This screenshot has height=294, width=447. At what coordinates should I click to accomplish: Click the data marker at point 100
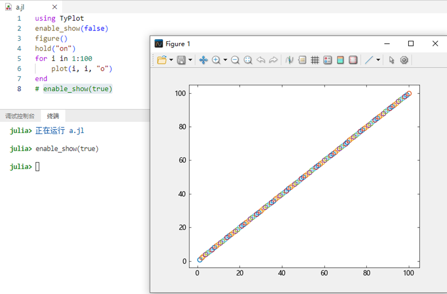pyautogui.click(x=409, y=93)
